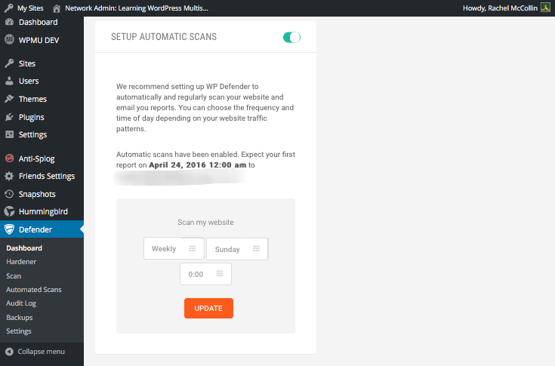
Task: Click the Themes brush icon
Action: (x=9, y=99)
